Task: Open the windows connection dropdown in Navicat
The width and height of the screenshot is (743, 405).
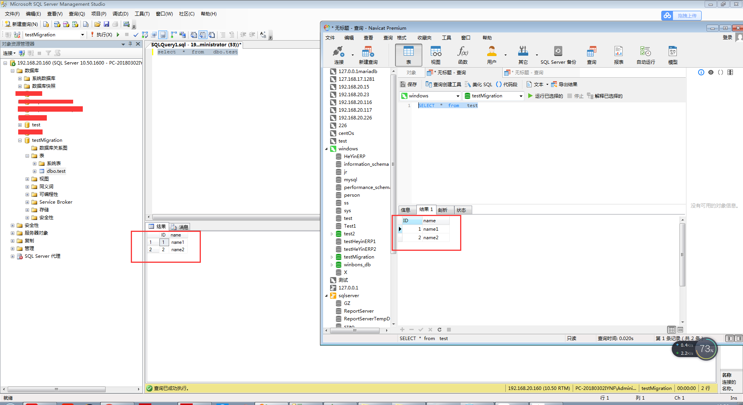Action: point(458,96)
